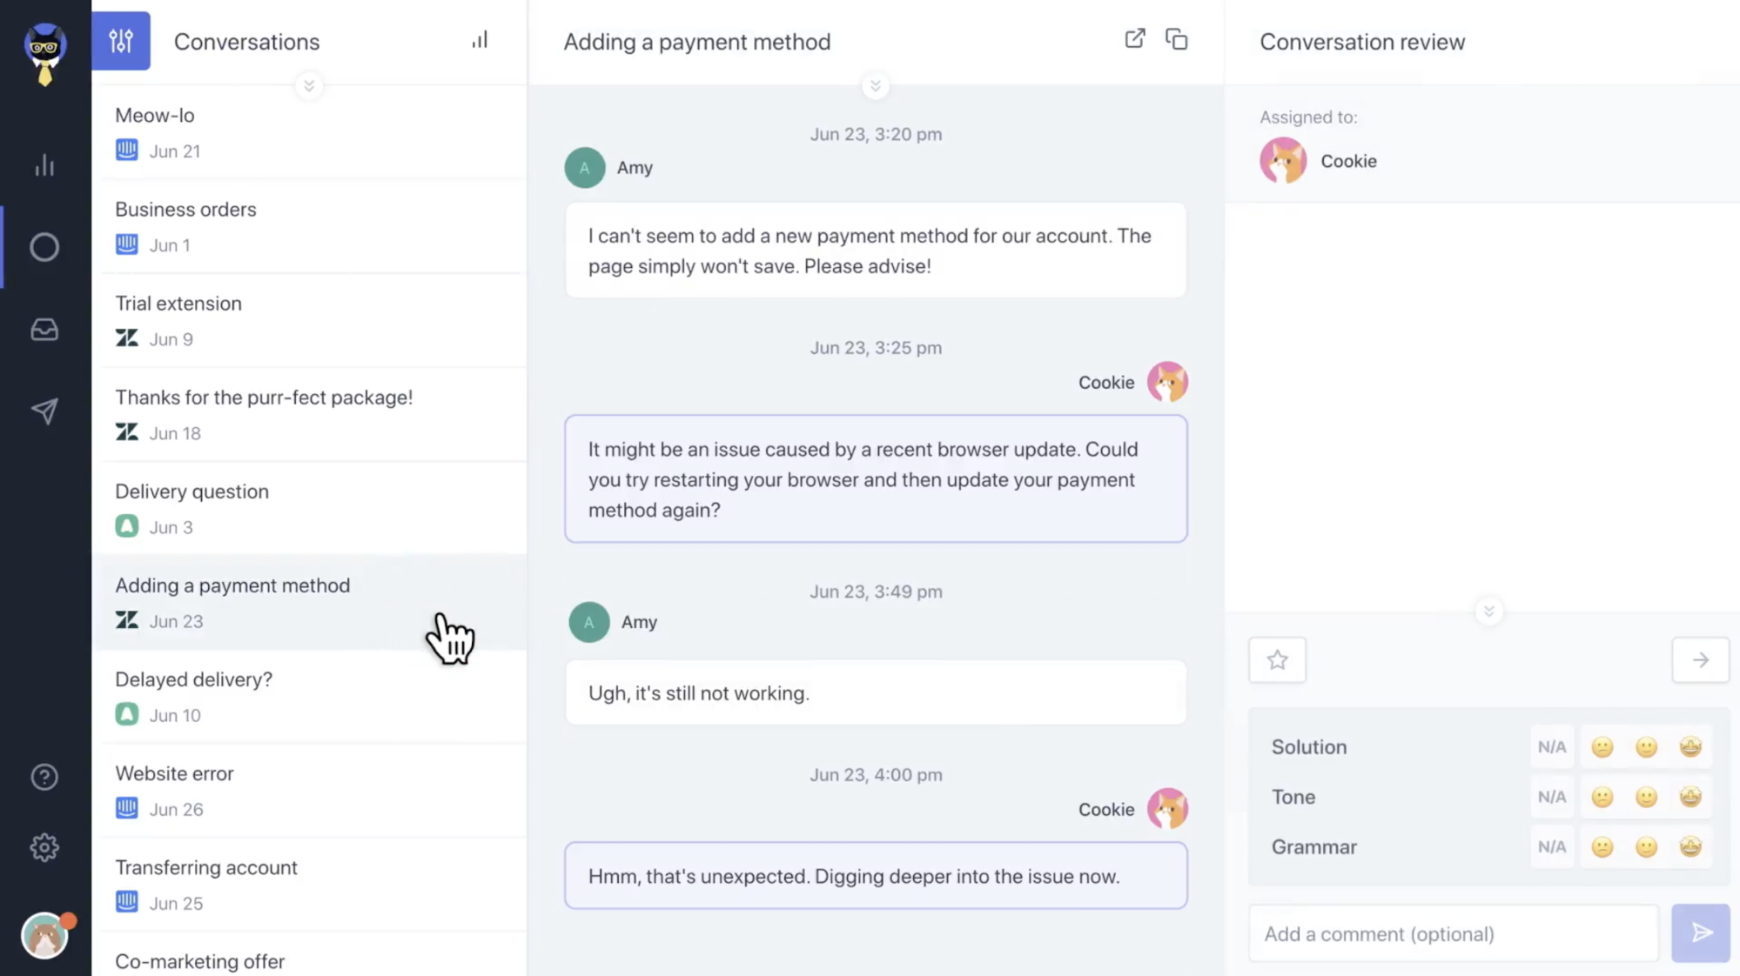The height and width of the screenshot is (976, 1740).
Task: Rate Solution with a smiley face
Action: [x=1647, y=745]
